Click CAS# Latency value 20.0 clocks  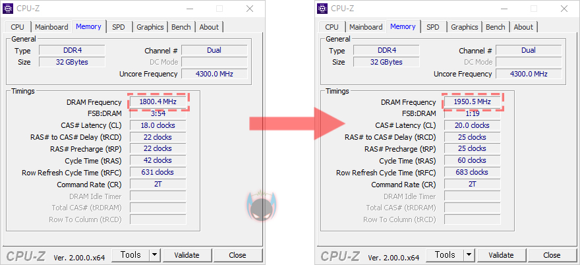click(x=473, y=125)
